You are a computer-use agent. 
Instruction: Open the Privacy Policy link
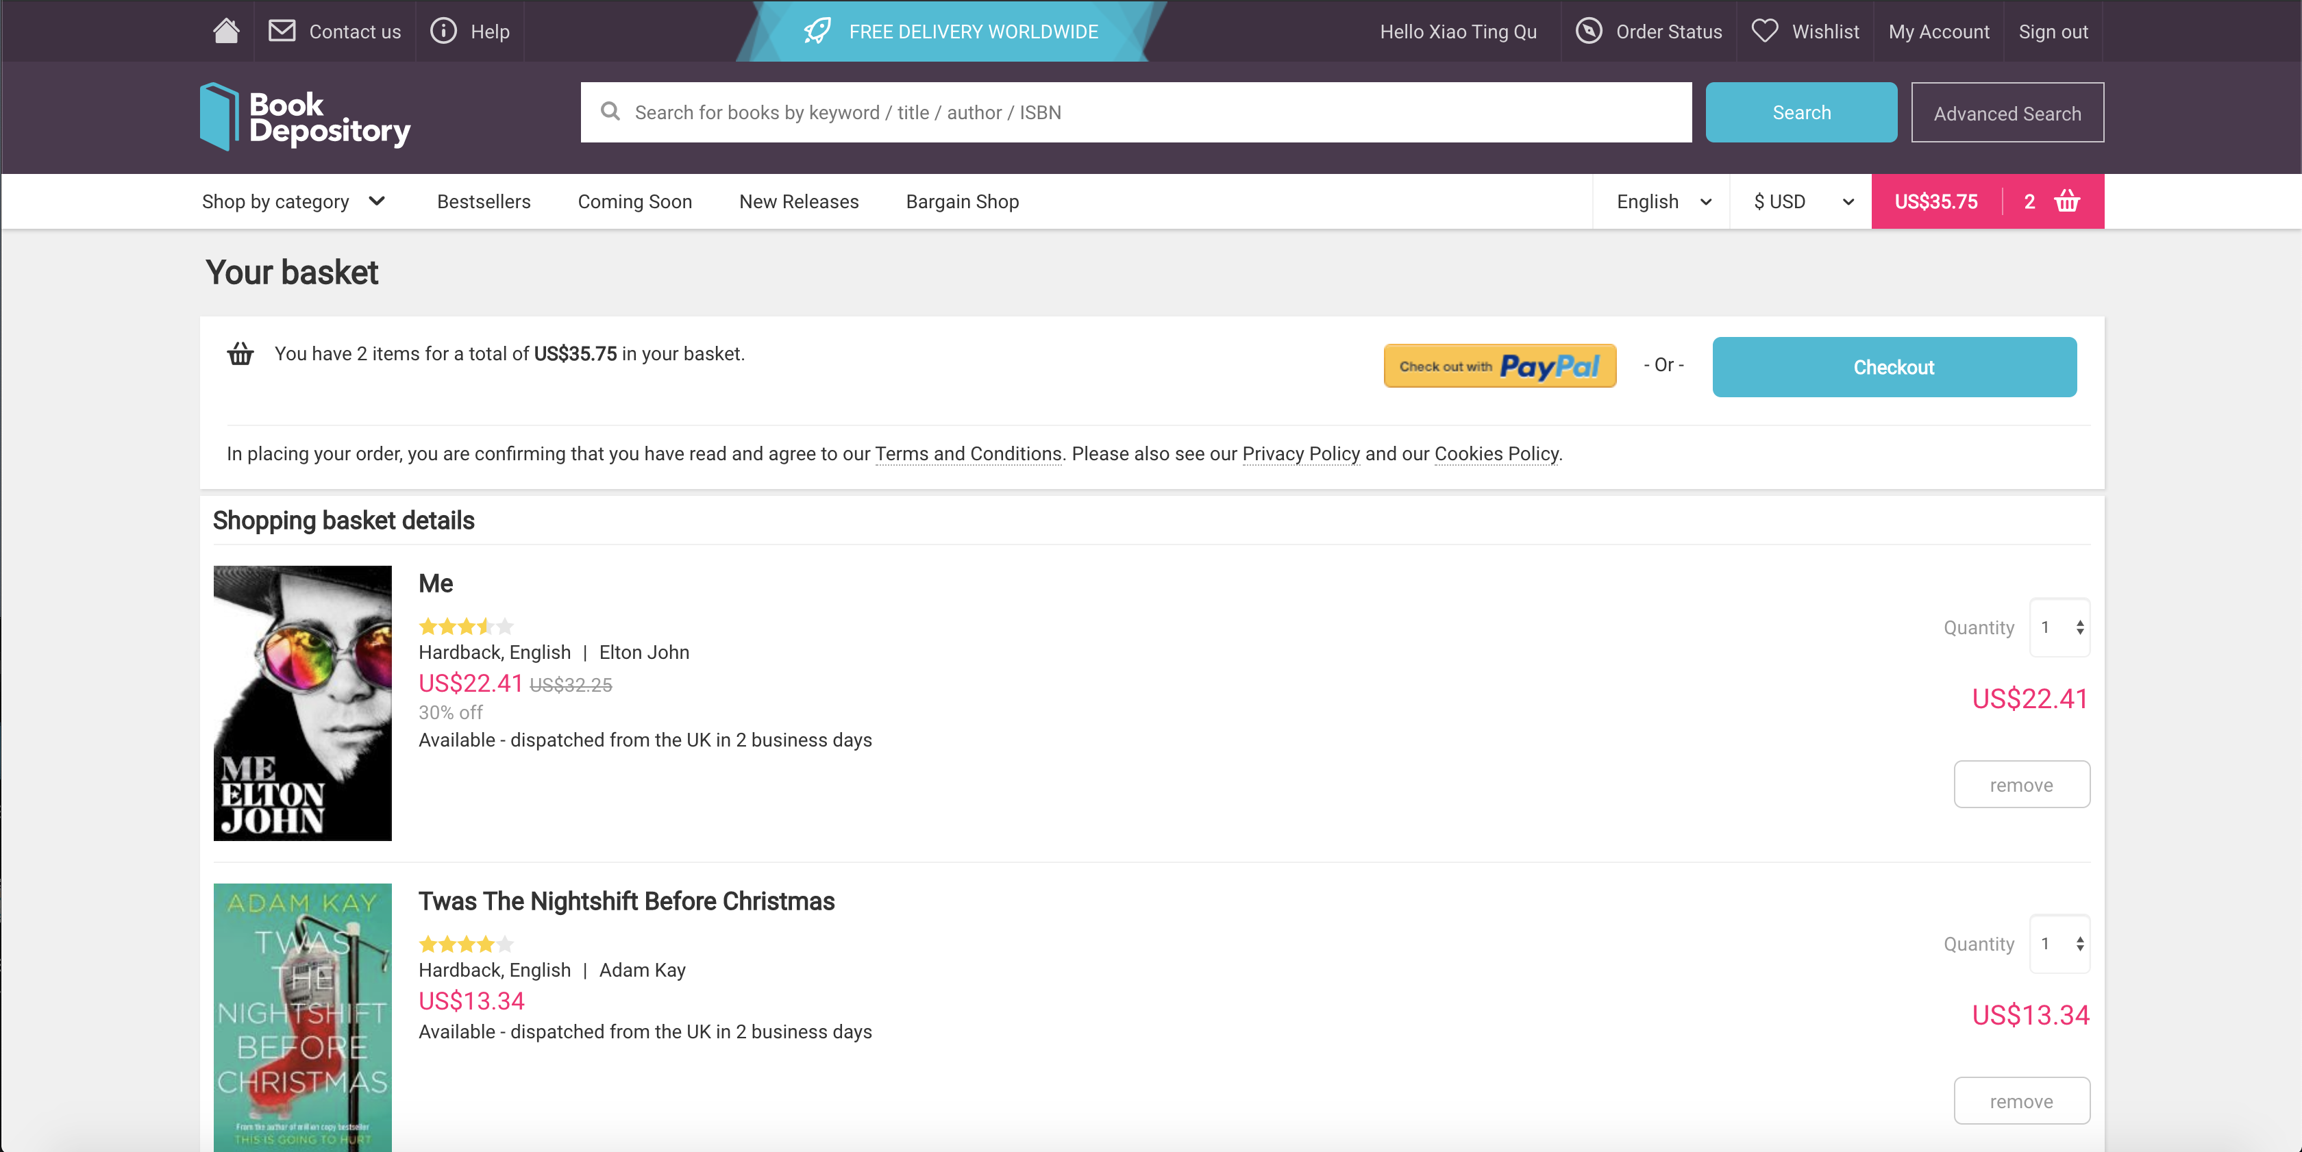click(x=1300, y=453)
